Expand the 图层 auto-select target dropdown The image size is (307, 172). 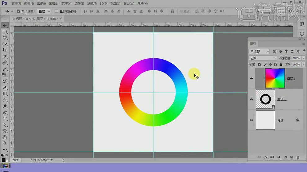click(x=44, y=11)
